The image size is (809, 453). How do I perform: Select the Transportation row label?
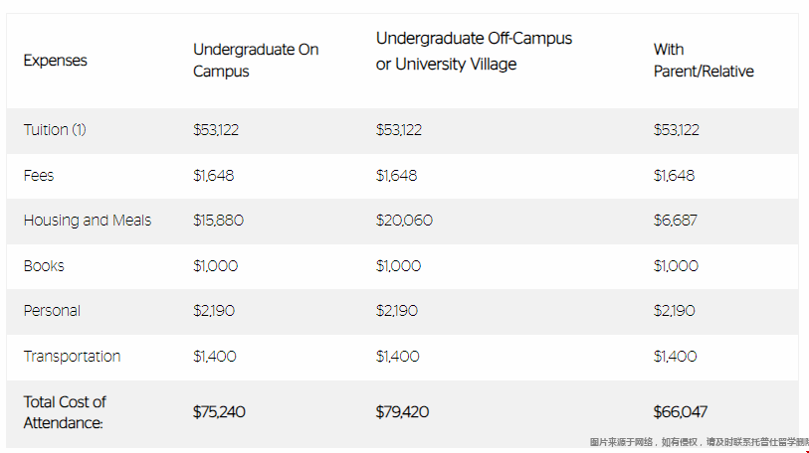pyautogui.click(x=72, y=356)
